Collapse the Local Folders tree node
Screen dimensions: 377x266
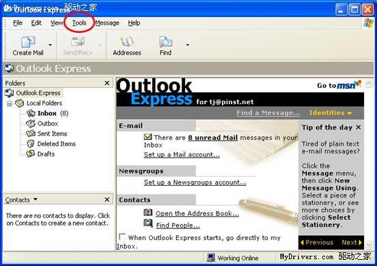pyautogui.click(x=10, y=104)
